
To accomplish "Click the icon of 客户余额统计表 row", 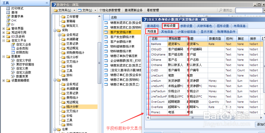I will 106,42.
